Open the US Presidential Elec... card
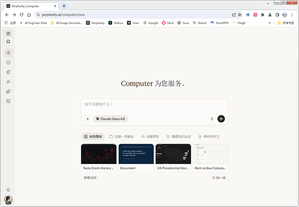Screen dimensions: 299x207 point(173,158)
